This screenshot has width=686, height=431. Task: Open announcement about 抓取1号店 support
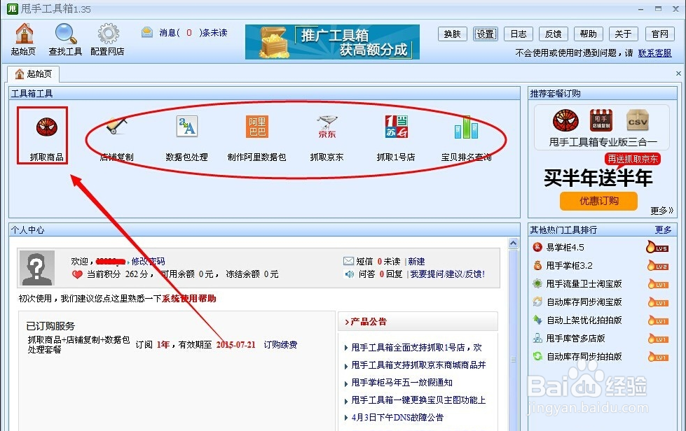tap(416, 348)
